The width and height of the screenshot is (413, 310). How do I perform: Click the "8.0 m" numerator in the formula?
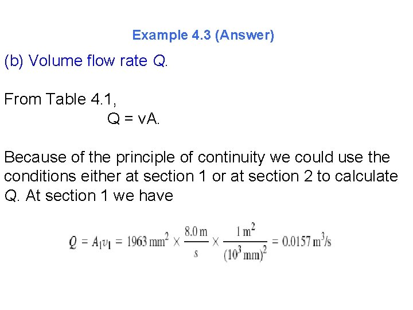click(196, 231)
